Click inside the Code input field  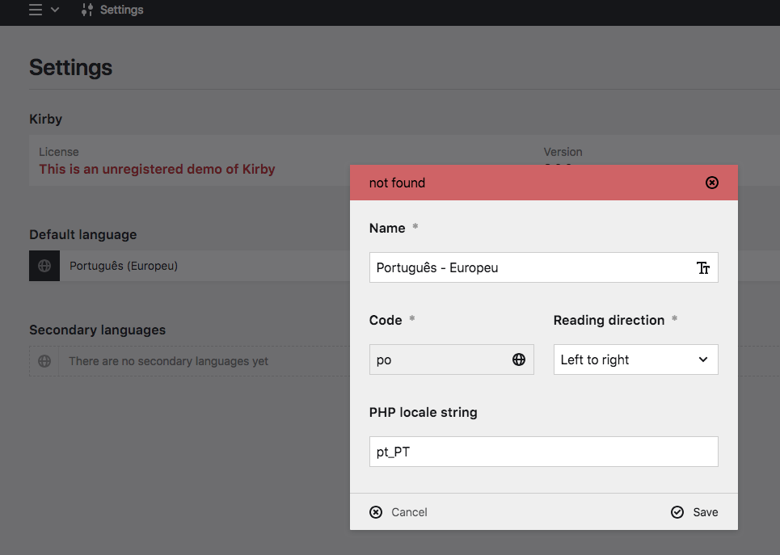pos(436,359)
